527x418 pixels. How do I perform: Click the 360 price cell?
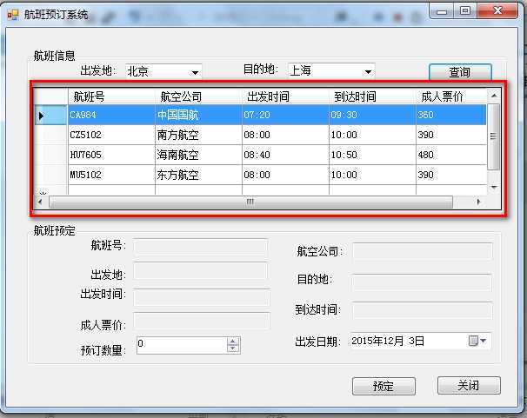[x=451, y=115]
